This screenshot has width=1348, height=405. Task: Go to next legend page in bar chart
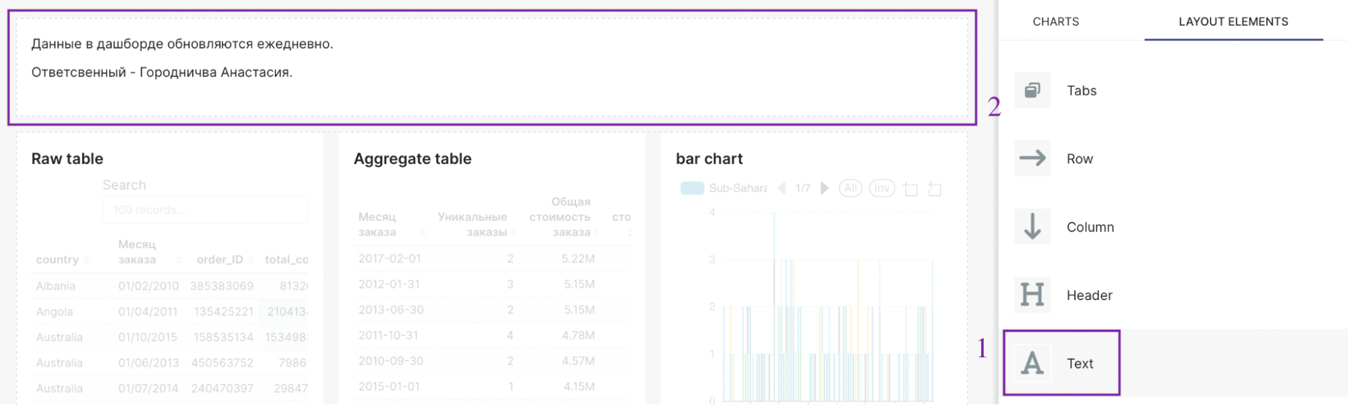coord(825,188)
